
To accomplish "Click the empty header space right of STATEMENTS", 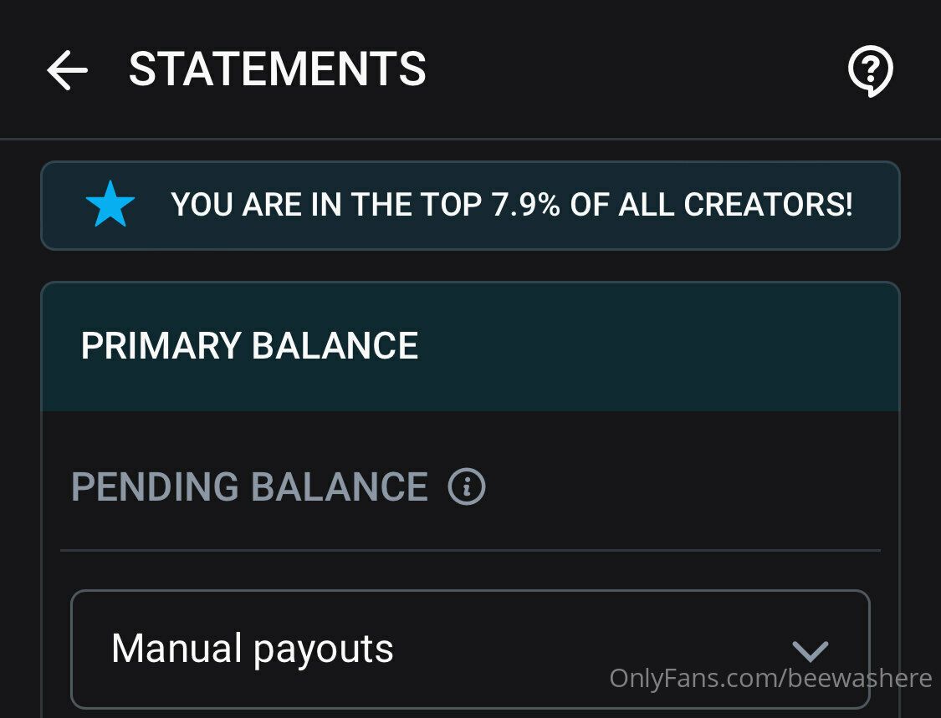I will (x=636, y=69).
